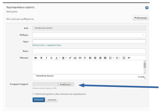
Task: Click the editor resize handle corner
Action: pos(145,78)
